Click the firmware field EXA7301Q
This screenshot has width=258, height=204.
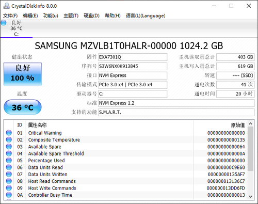point(133,57)
